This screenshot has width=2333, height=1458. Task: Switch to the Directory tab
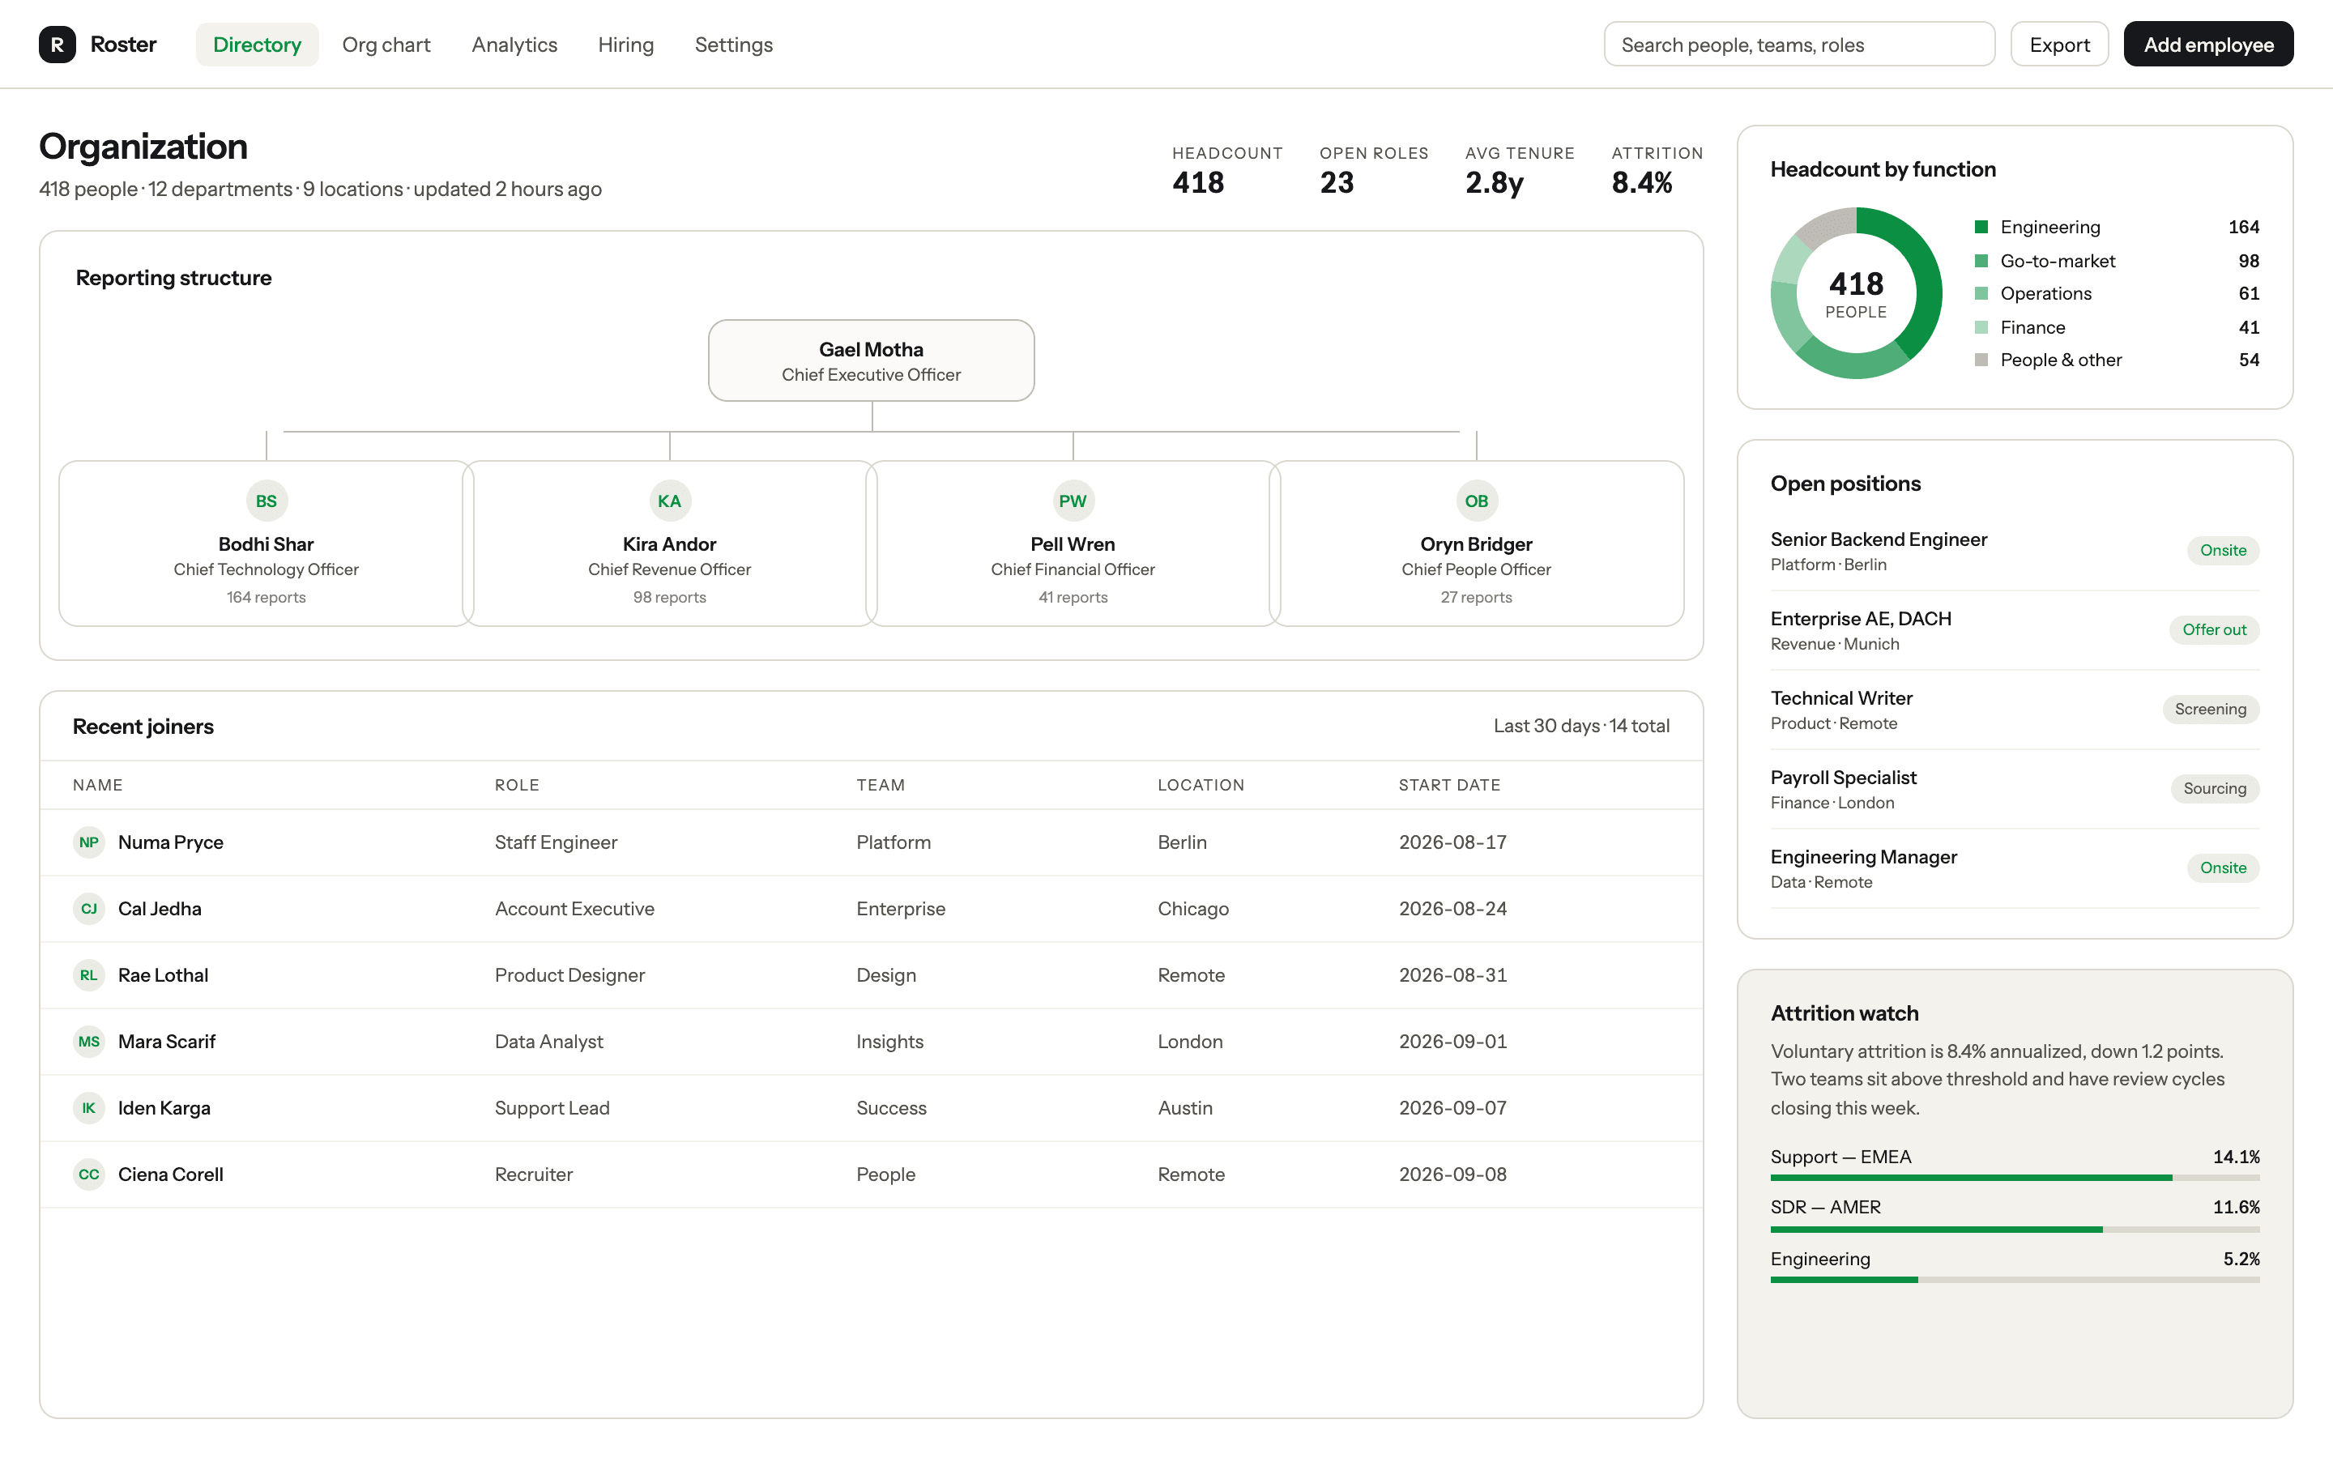(258, 45)
